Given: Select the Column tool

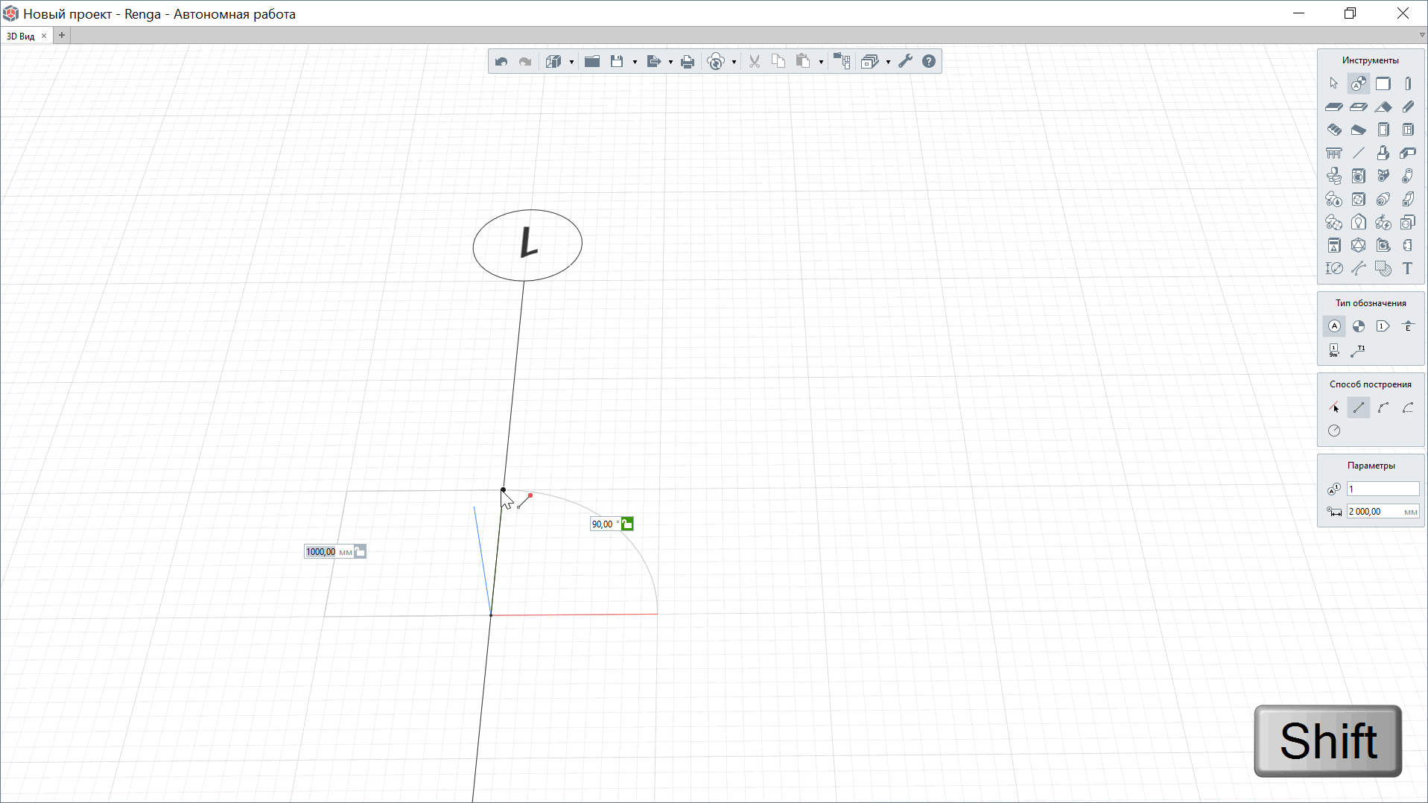Looking at the screenshot, I should pyautogui.click(x=1408, y=83).
